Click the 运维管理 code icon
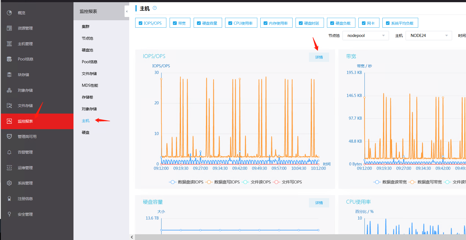Image resolution: width=466 pixels, height=240 pixels. (9, 168)
